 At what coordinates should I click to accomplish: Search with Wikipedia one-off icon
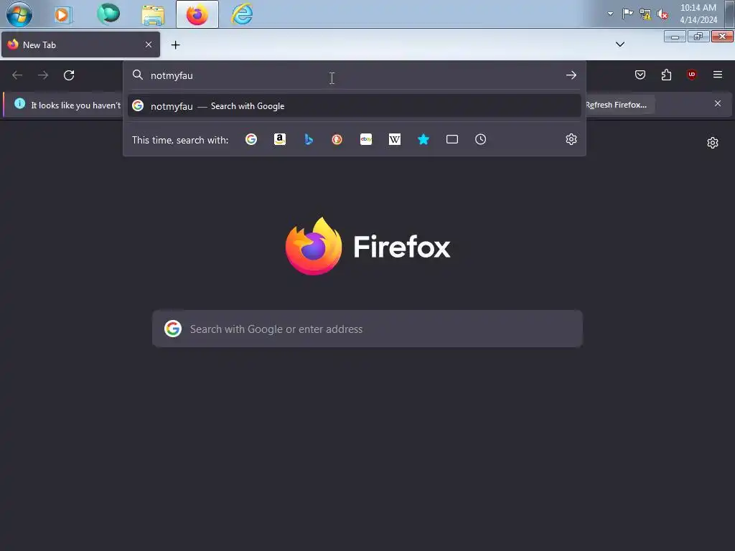[x=395, y=140]
